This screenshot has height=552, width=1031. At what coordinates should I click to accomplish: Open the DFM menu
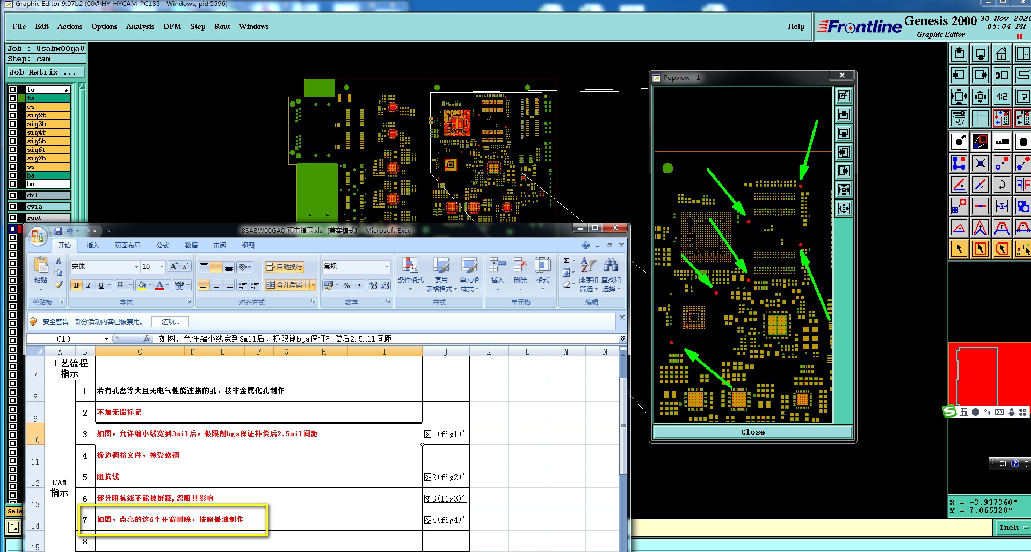point(172,26)
